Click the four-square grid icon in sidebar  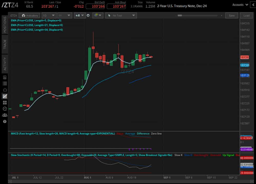(5, 102)
